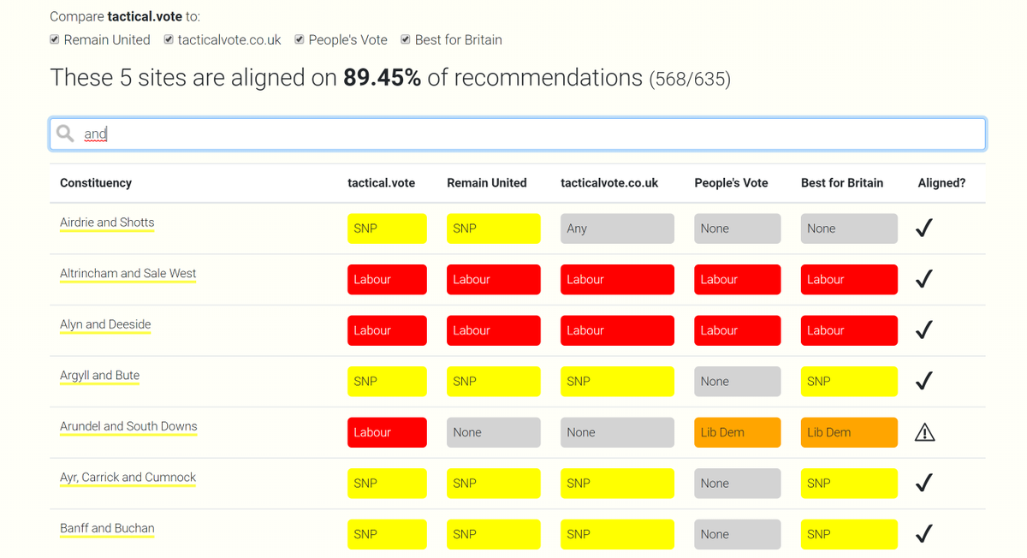This screenshot has width=1027, height=558.
Task: Click the Lib Dem swatch under People's Vote
Action: pyautogui.click(x=737, y=432)
